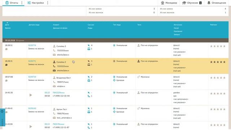This screenshot has height=130, width=231.
Task: Open the lead ID link in the Артем Тест row
Action: [x=32, y=108]
